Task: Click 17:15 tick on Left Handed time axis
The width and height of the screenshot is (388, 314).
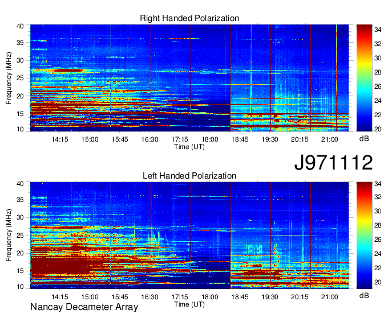Action: pyautogui.click(x=180, y=296)
